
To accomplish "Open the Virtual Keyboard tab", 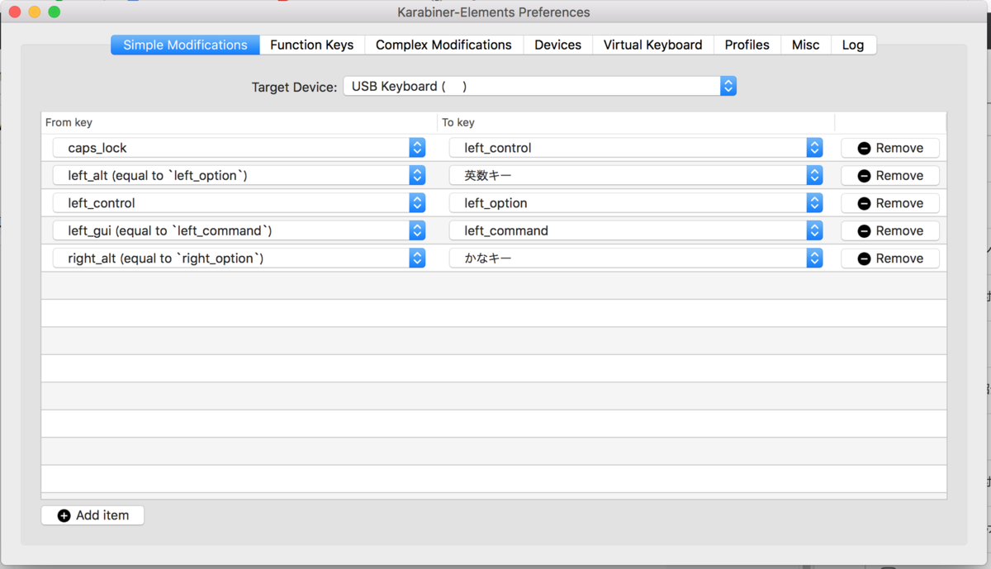I will coord(652,45).
